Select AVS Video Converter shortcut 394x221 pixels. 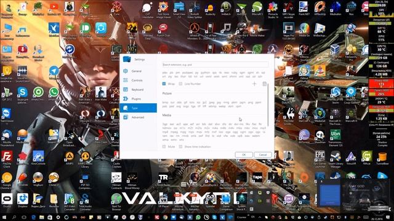coord(70,202)
